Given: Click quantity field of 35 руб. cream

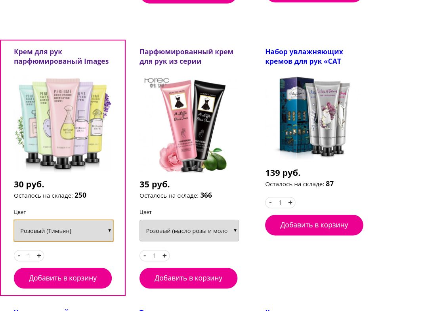Looking at the screenshot, I should click(x=155, y=256).
